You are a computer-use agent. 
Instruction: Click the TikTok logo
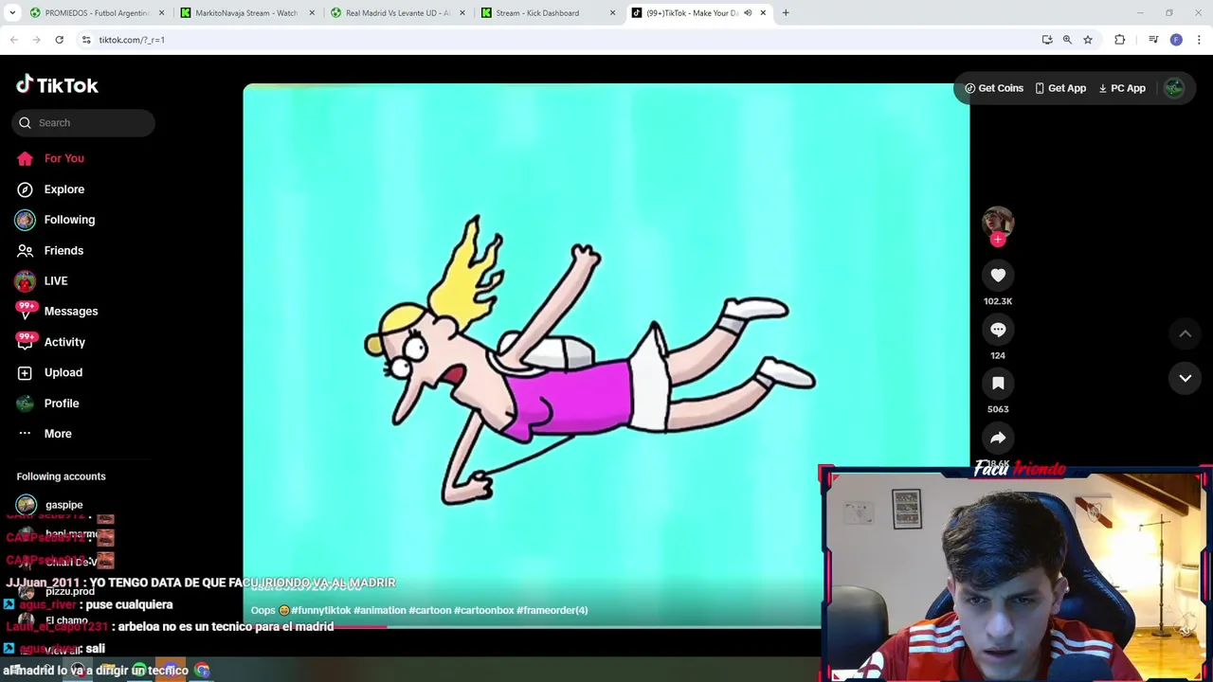tap(57, 85)
